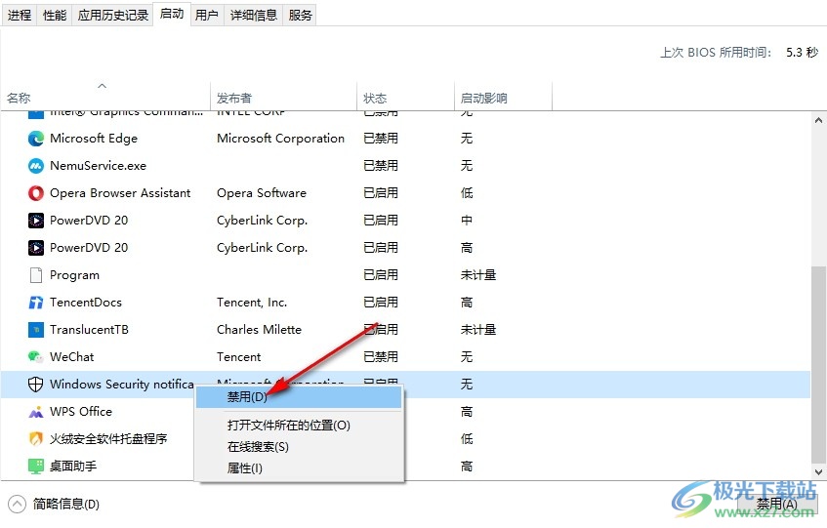Select the 启动 tab
827x528 pixels.
point(172,14)
